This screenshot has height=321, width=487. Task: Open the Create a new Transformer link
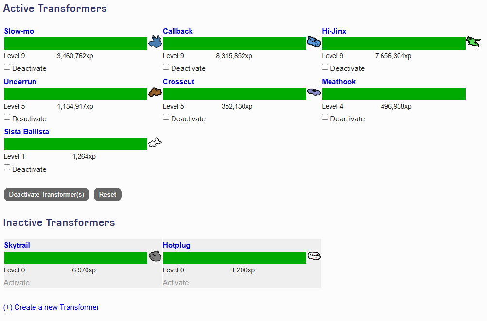[x=51, y=307]
